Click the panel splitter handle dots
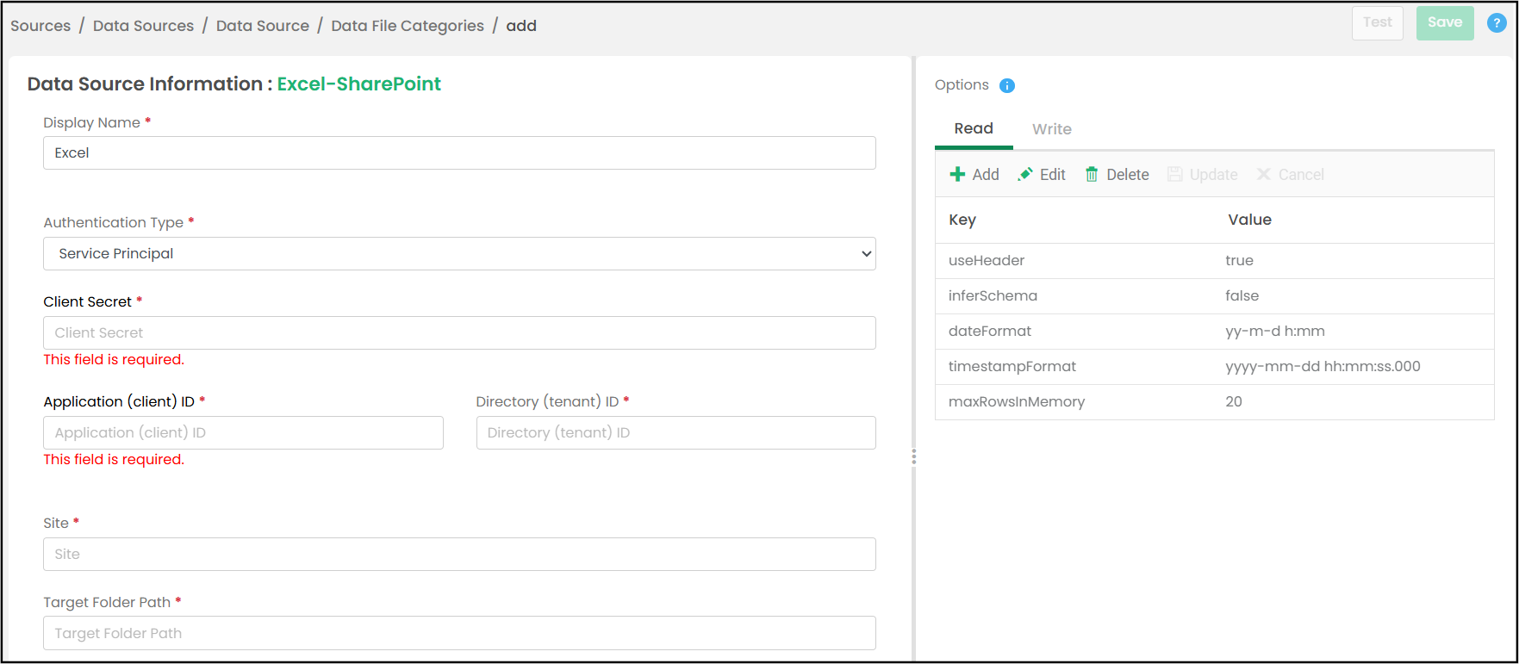The image size is (1519, 664). coord(913,457)
